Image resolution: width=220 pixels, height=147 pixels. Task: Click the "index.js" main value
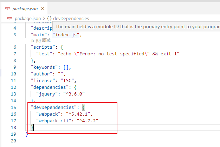(67, 35)
